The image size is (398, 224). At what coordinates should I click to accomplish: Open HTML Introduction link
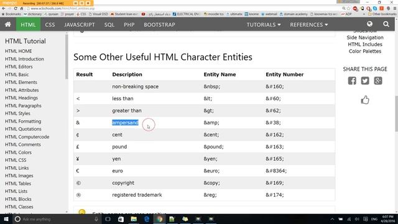pos(24,59)
